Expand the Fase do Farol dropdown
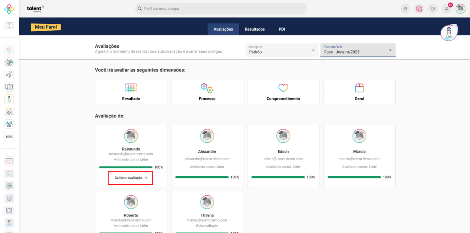Viewport: 470px width, 233px height. (x=358, y=50)
